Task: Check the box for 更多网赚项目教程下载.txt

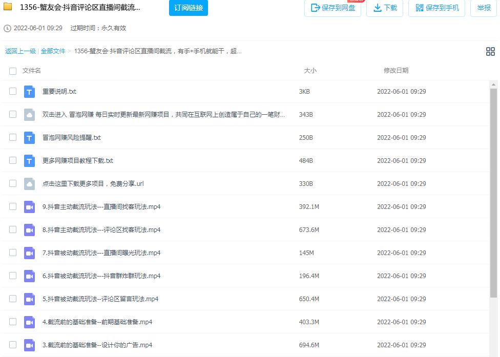Action: tap(13, 160)
